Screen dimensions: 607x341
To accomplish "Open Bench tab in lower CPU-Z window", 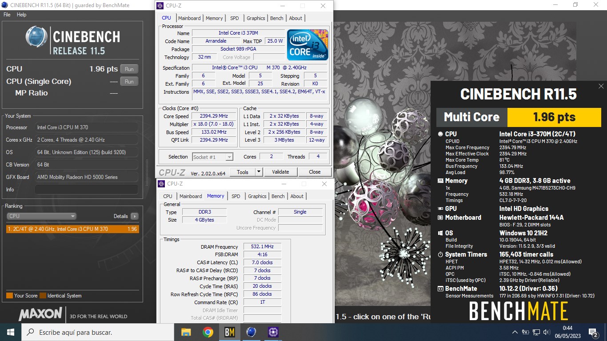I will point(278,196).
